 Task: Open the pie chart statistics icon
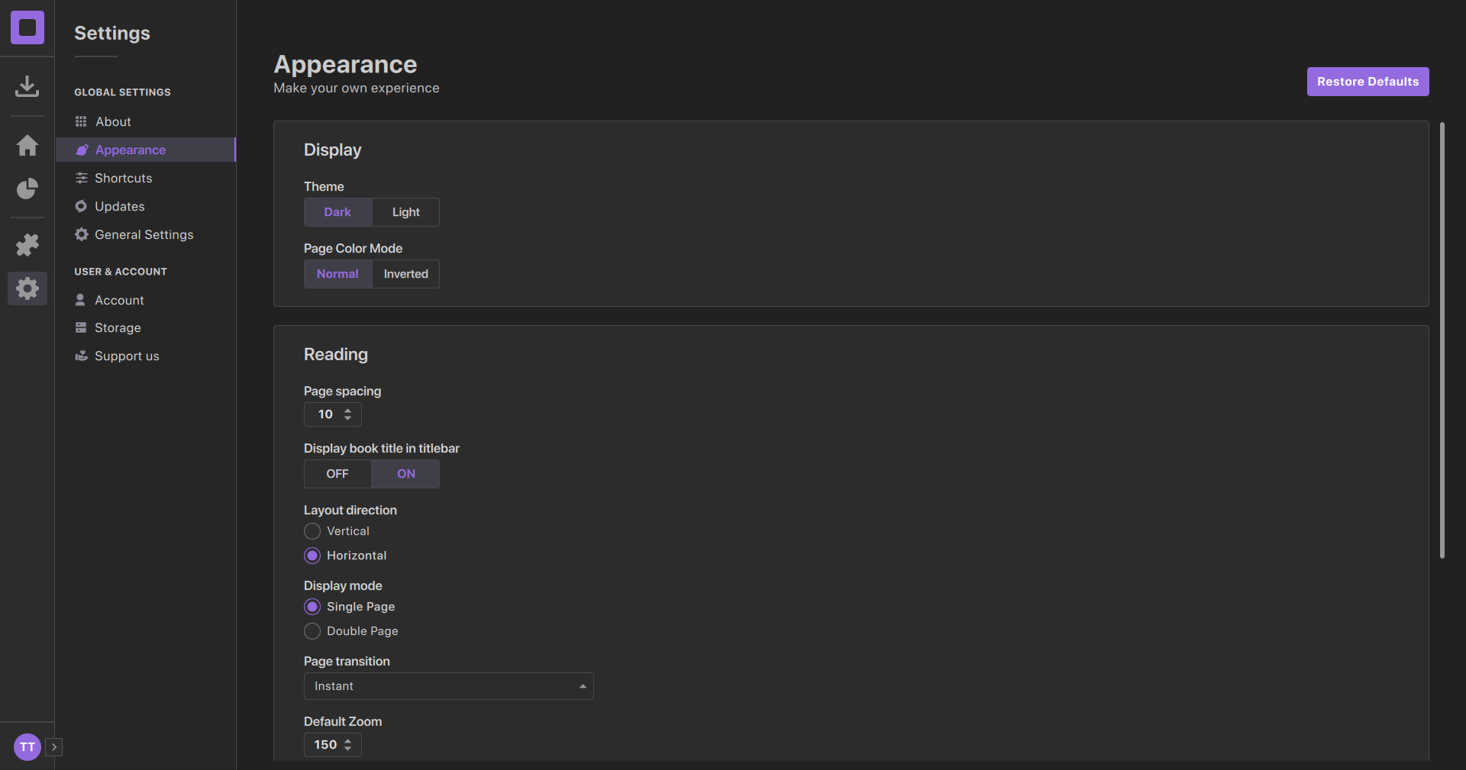(27, 188)
